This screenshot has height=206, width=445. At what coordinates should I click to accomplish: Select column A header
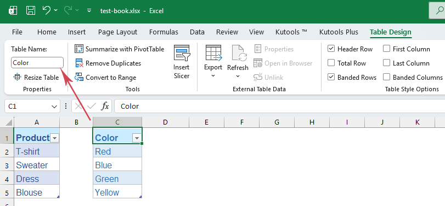(x=37, y=122)
